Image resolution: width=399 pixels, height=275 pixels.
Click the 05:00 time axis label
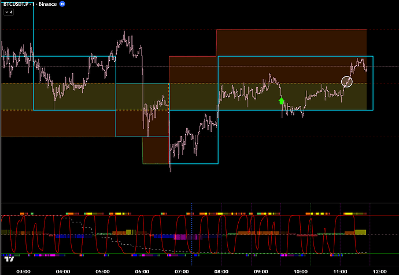point(102,270)
